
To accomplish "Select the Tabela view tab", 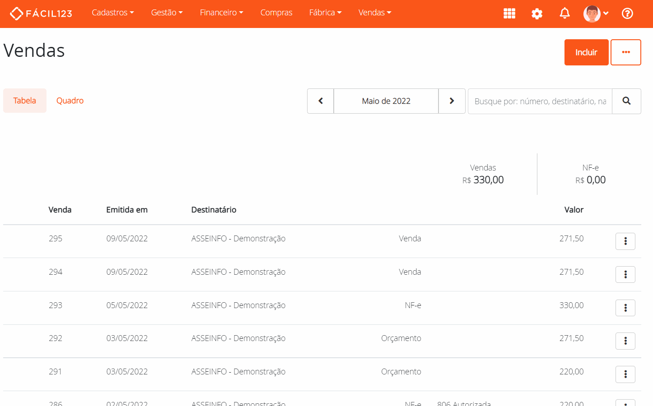I will click(25, 101).
